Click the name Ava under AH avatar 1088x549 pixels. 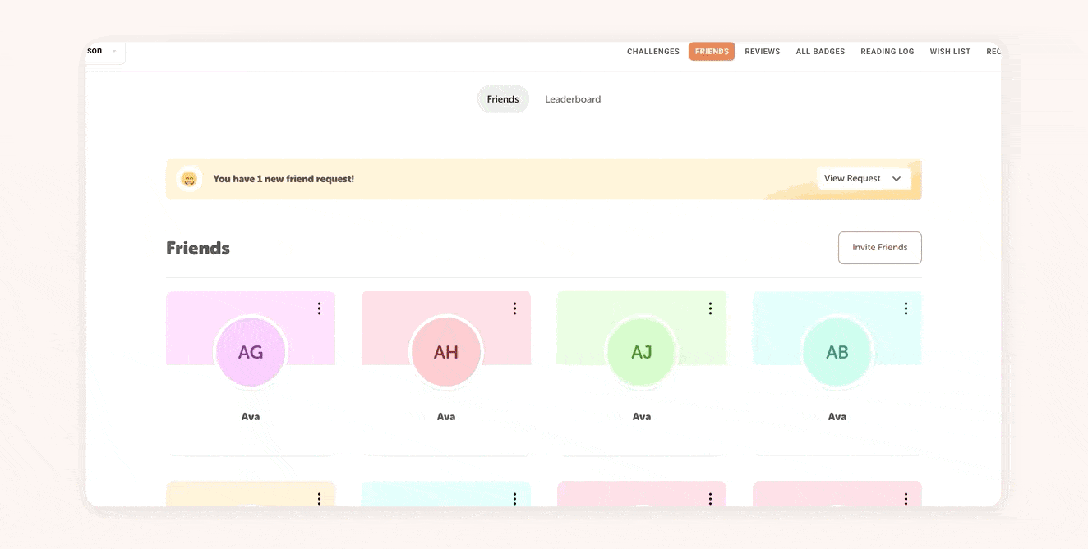click(x=446, y=417)
